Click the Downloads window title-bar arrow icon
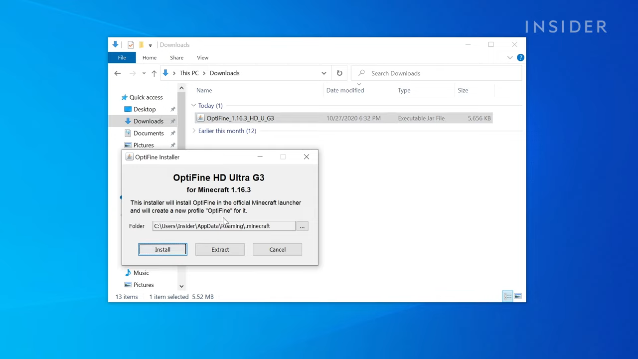 (x=116, y=44)
